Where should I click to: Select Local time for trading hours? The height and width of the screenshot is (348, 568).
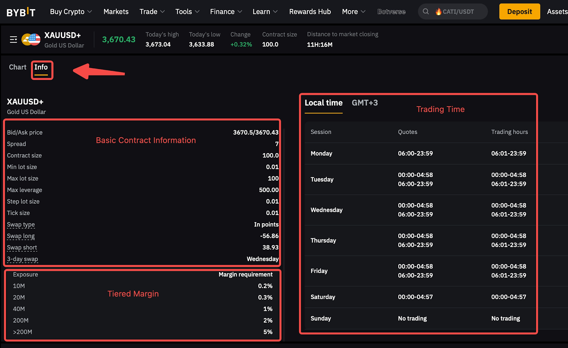point(323,103)
